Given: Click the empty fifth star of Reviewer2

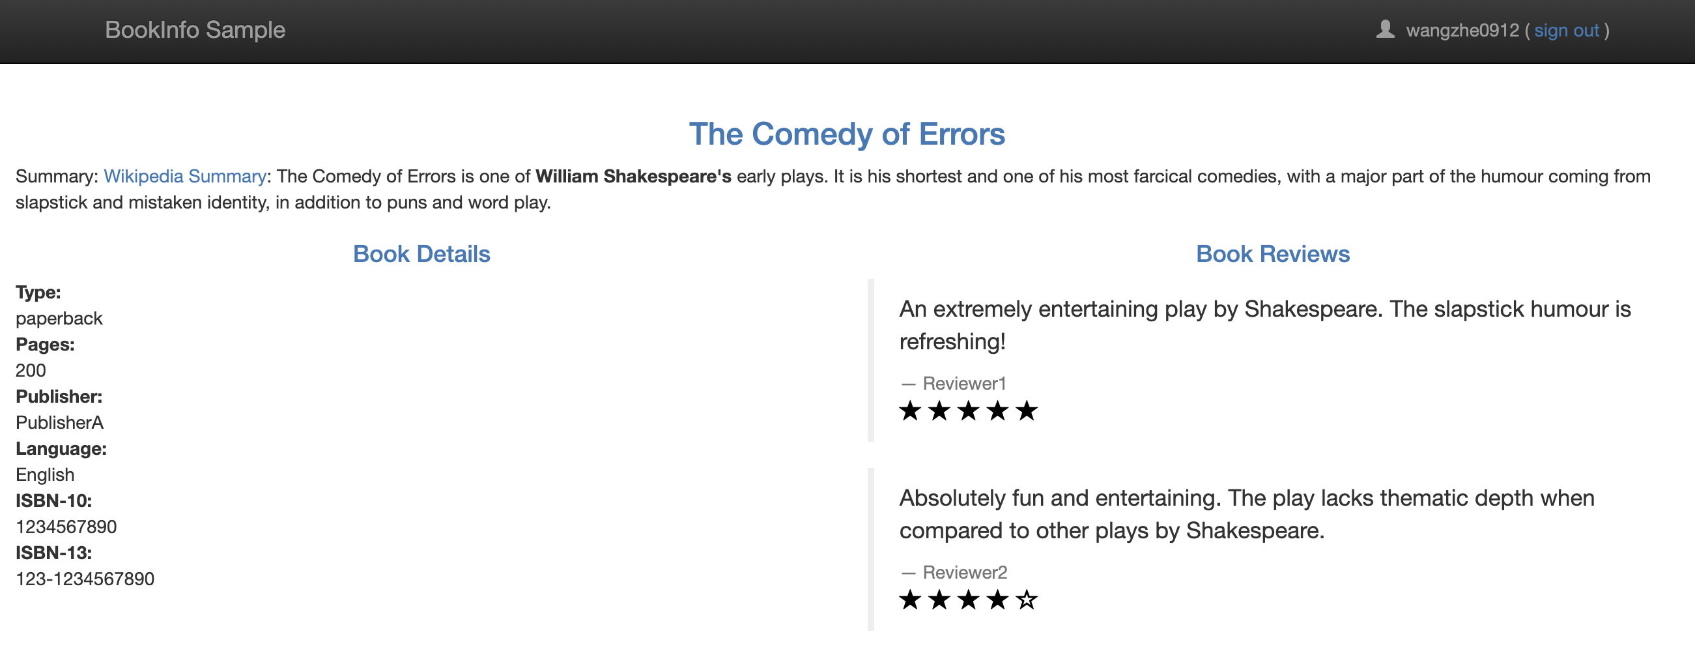Looking at the screenshot, I should click(x=1026, y=600).
